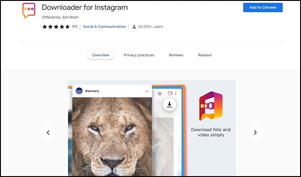Open the 173 ratings count
Viewport: 301px width, 177px height.
point(74,27)
